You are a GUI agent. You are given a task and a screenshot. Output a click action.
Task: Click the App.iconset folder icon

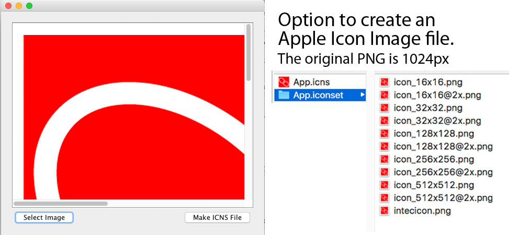284,95
